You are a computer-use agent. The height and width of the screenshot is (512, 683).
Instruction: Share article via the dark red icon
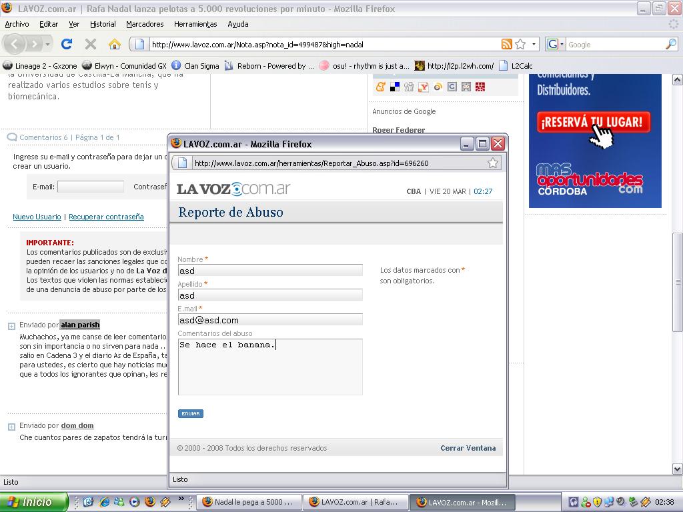pos(480,87)
